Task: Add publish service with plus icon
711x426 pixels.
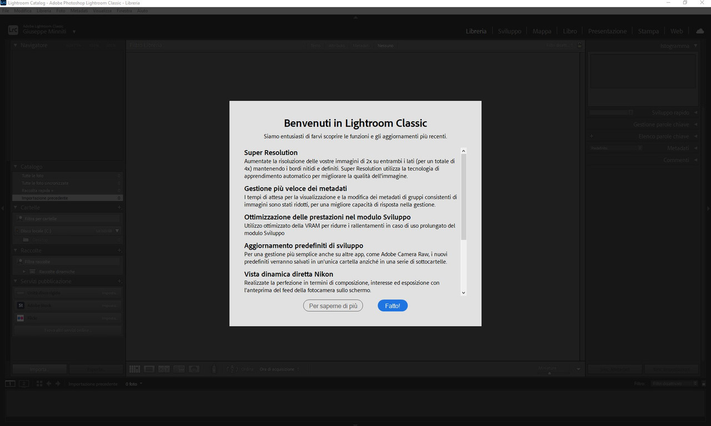Action: [119, 281]
